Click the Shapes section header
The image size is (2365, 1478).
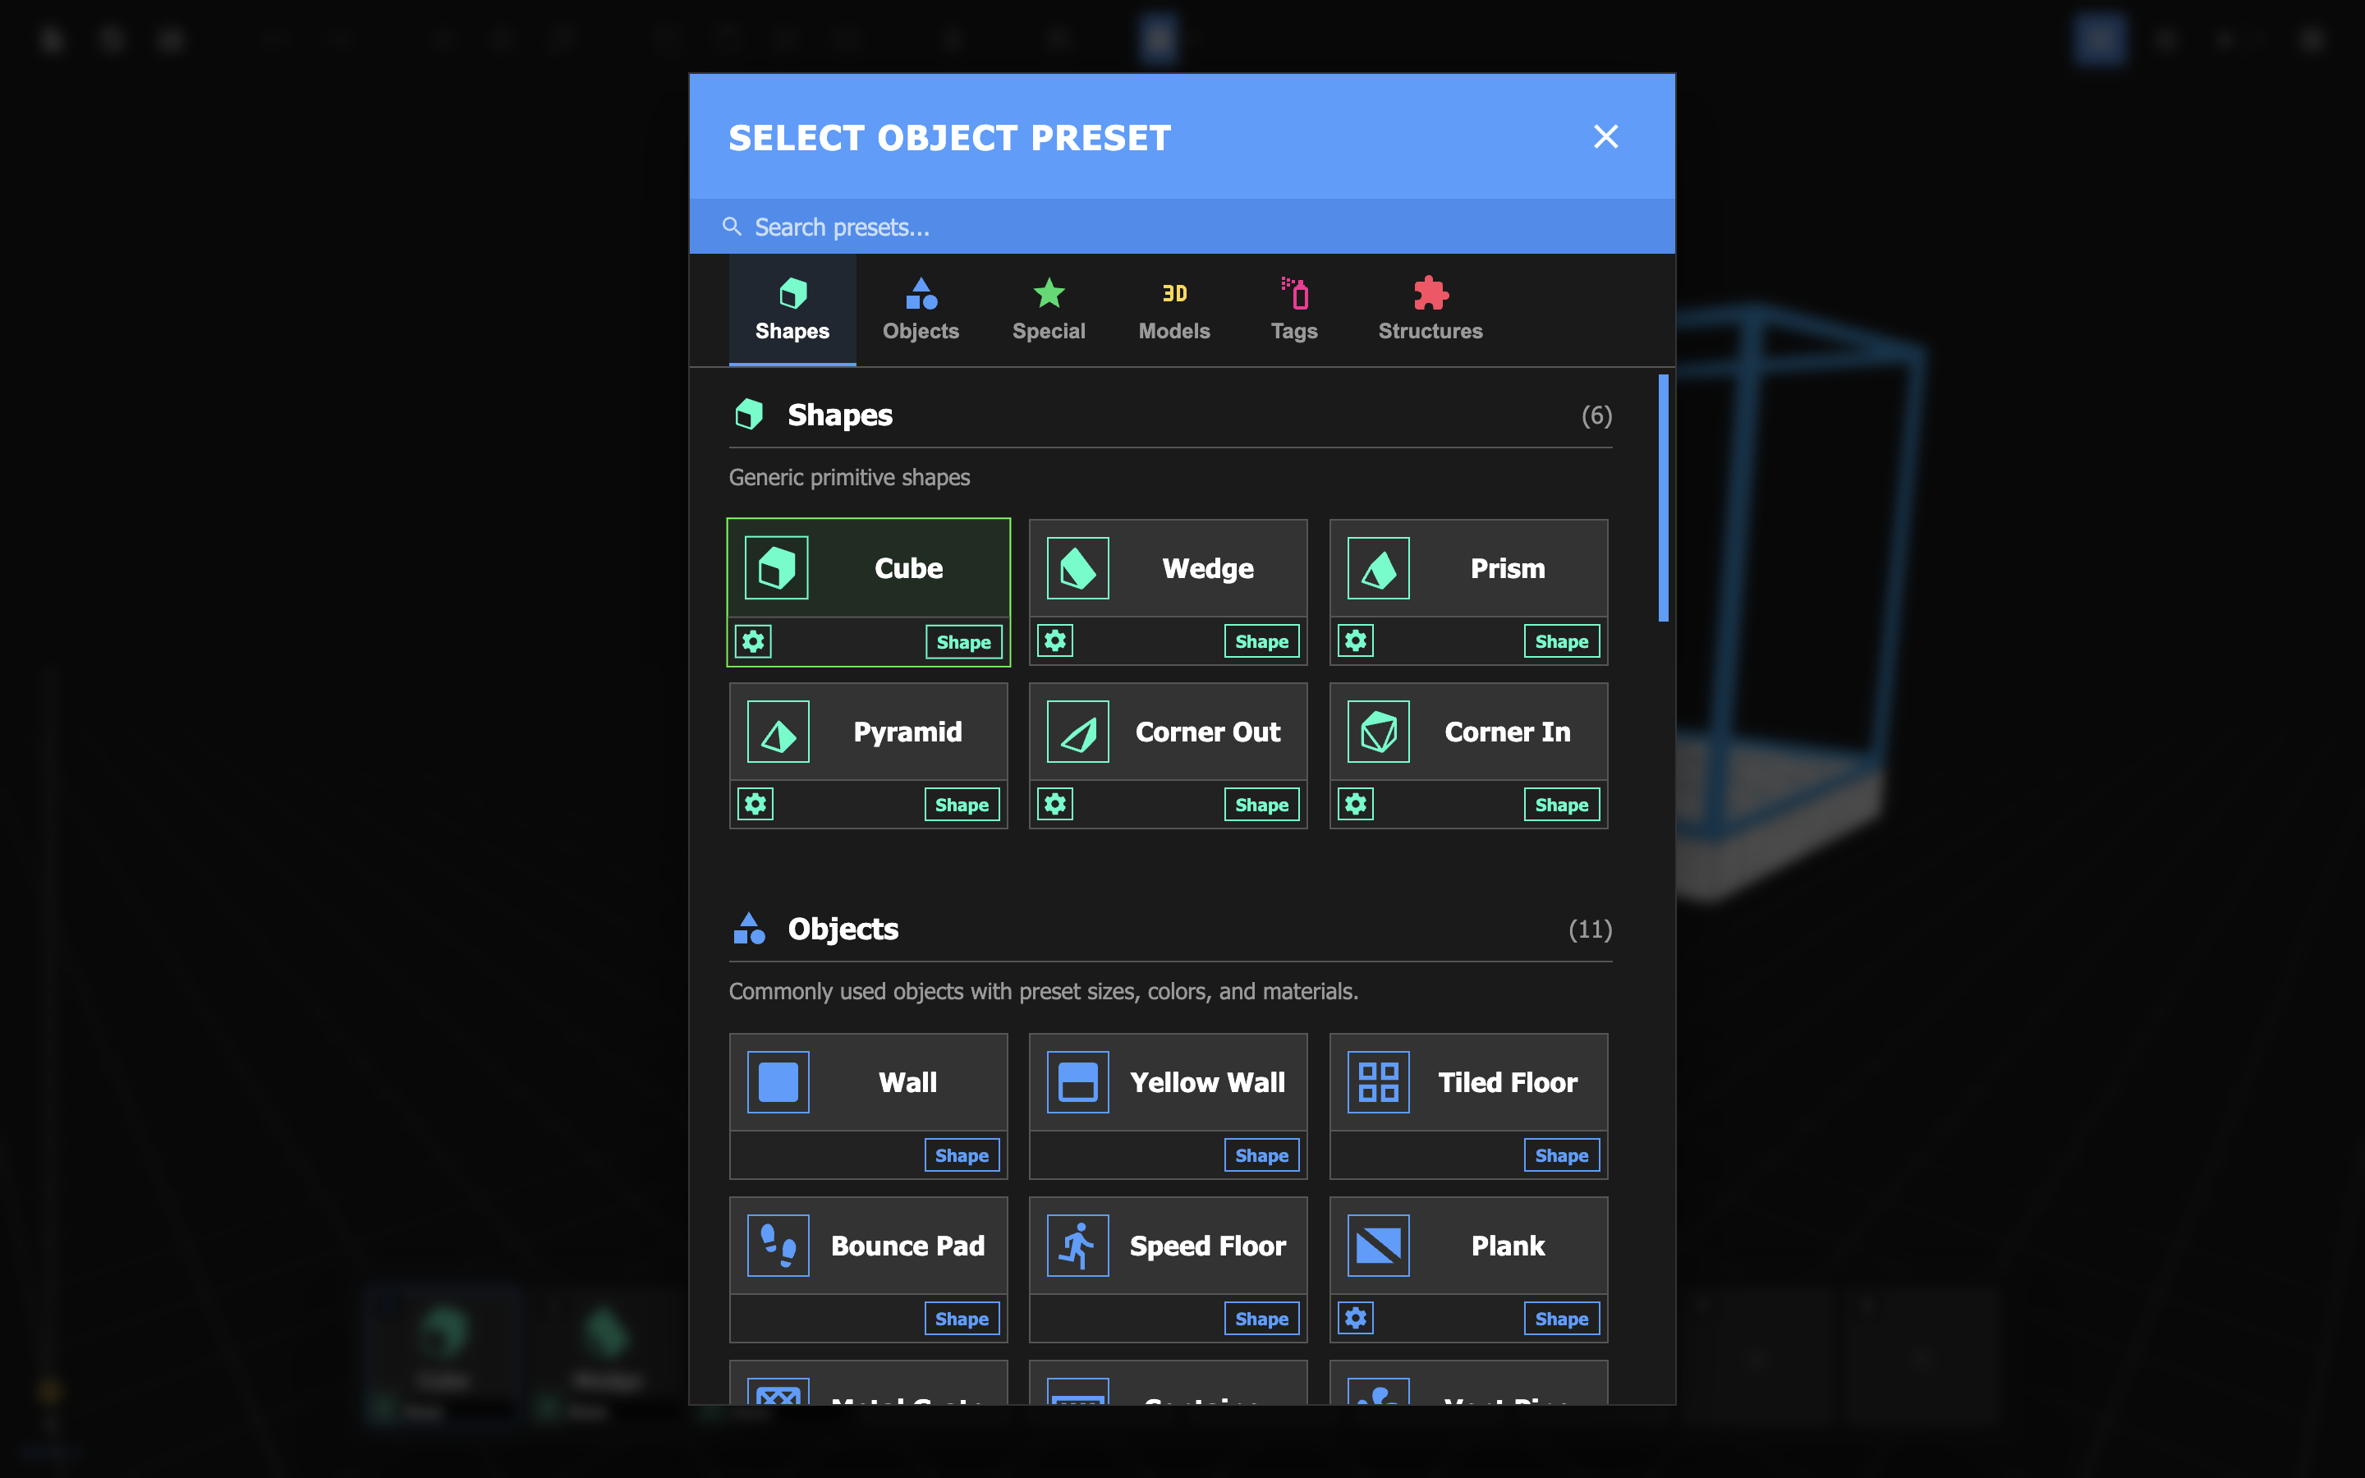coord(1171,415)
